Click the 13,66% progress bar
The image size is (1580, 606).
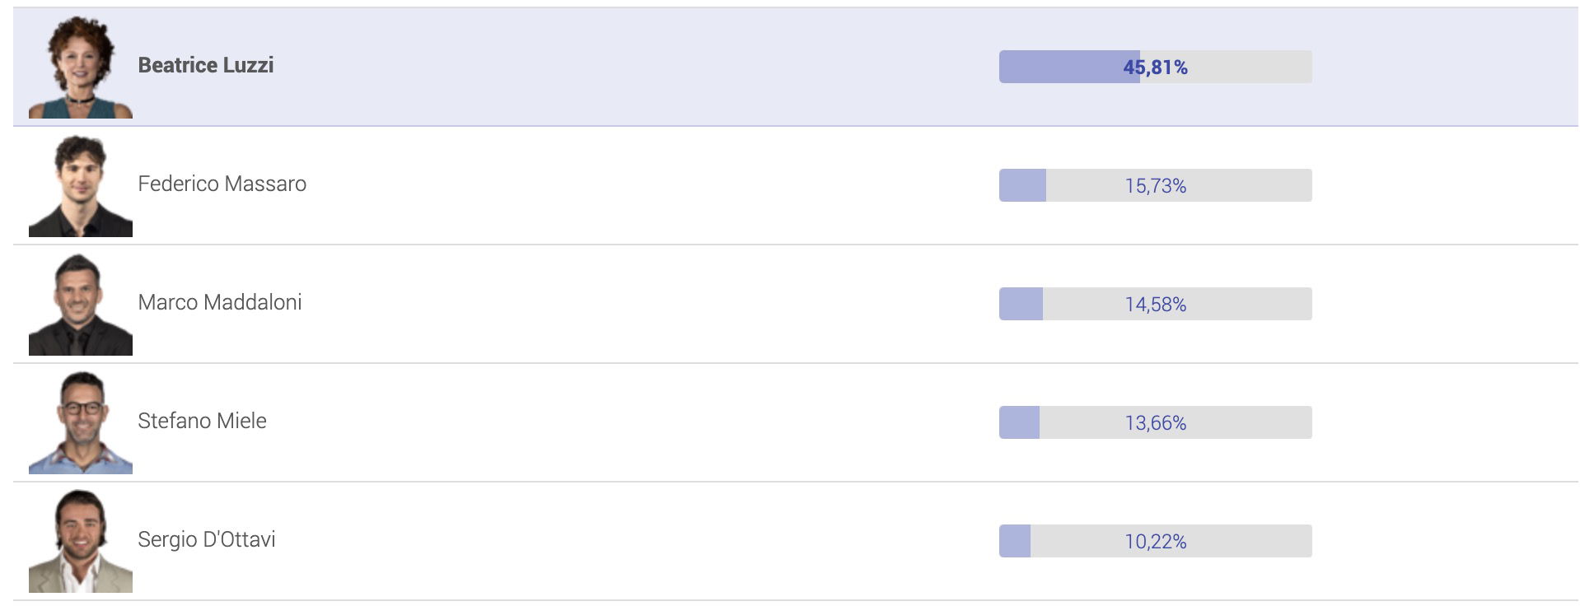(1156, 422)
